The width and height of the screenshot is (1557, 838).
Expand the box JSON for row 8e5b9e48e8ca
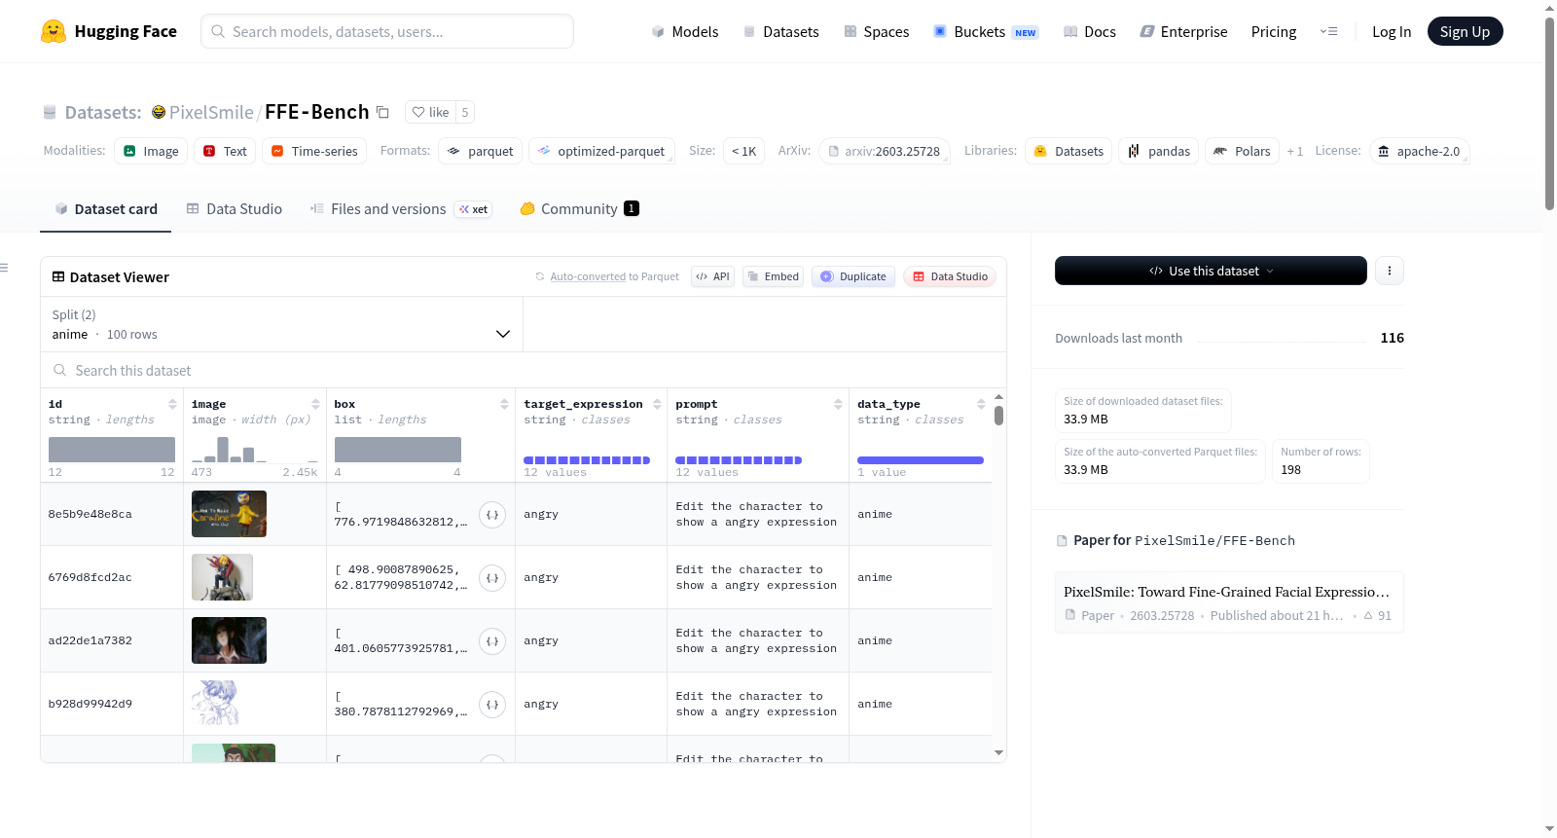(x=492, y=514)
